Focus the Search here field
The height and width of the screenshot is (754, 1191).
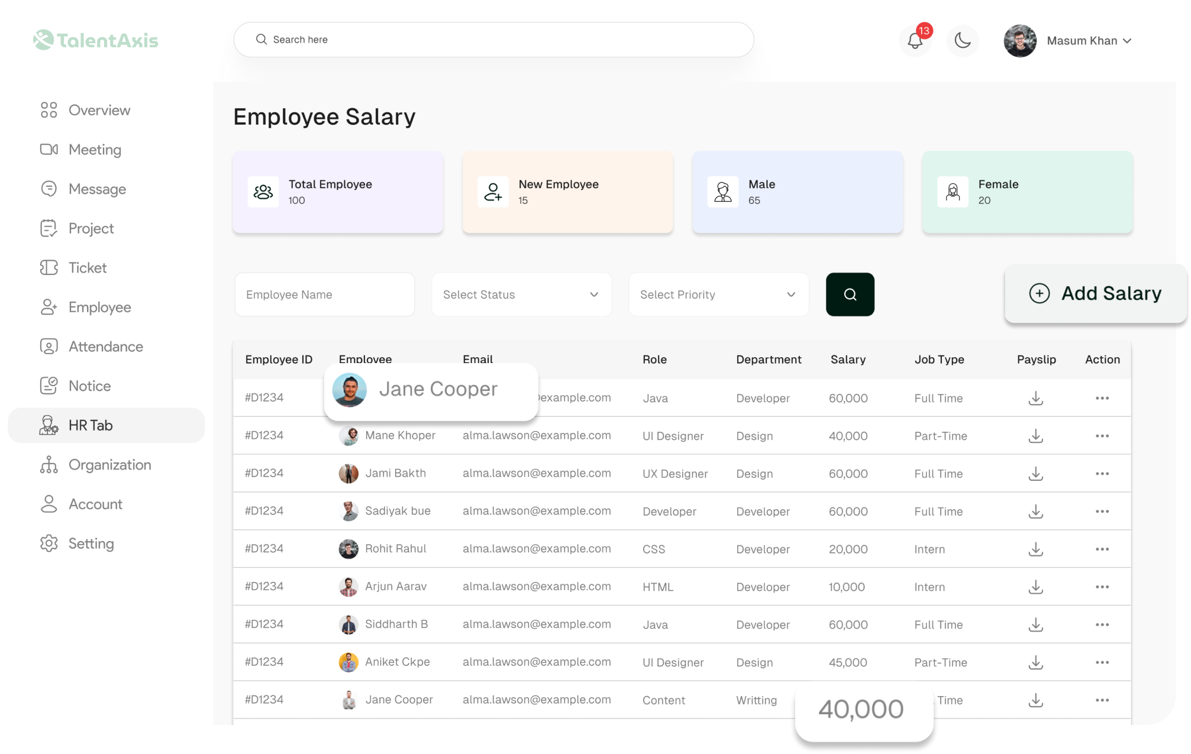pyautogui.click(x=493, y=40)
